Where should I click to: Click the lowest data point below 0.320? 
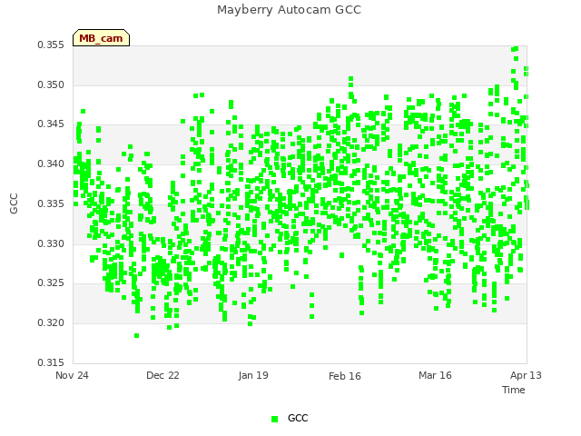(137, 335)
